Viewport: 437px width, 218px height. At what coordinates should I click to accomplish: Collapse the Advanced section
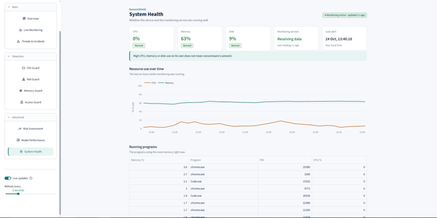[x=31, y=117]
